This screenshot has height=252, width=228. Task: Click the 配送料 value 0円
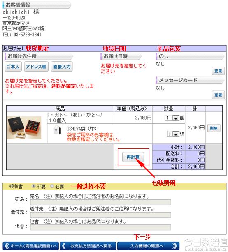[x=201, y=154]
